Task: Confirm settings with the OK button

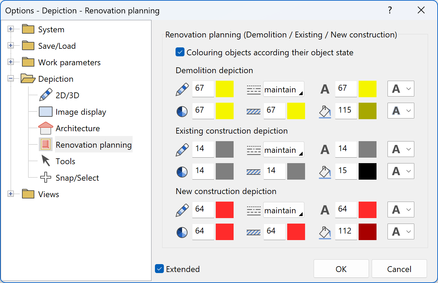Action: click(341, 269)
